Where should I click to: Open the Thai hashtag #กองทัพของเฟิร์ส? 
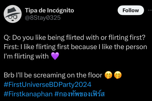click(x=79, y=93)
